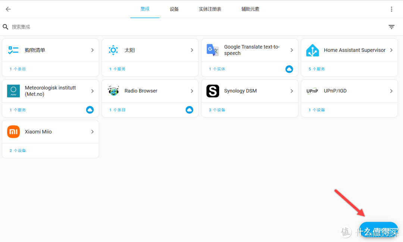
Task: Click the Xiaomi Miio title text
Action: [x=38, y=132]
